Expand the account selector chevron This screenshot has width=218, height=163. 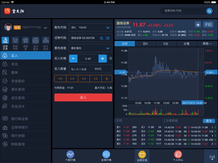pyautogui.click(x=45, y=28)
